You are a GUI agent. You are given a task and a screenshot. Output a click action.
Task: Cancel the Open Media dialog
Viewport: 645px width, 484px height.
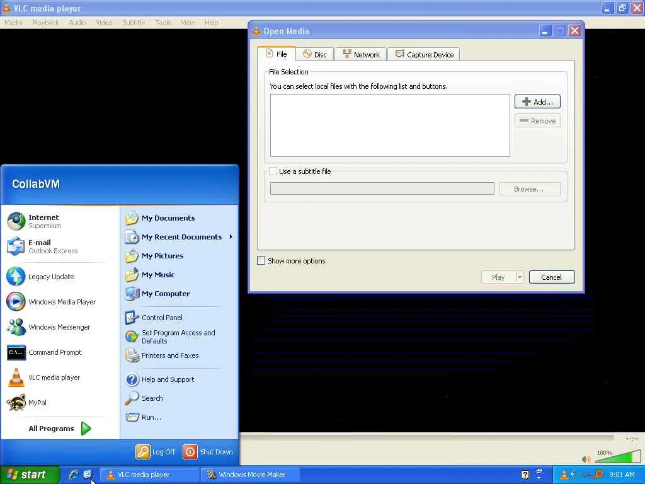click(551, 277)
